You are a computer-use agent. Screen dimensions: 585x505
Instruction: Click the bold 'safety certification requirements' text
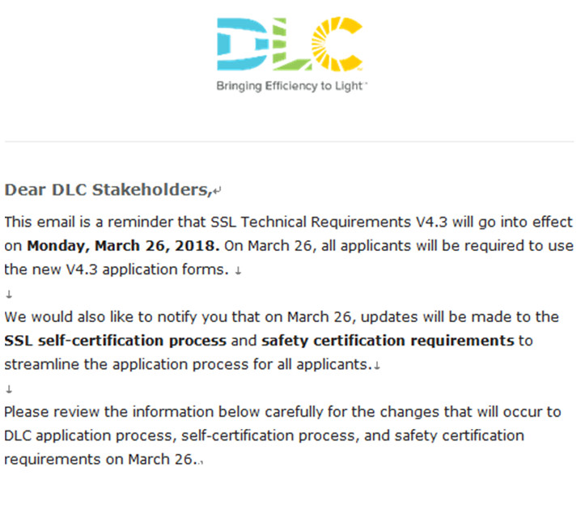[388, 340]
